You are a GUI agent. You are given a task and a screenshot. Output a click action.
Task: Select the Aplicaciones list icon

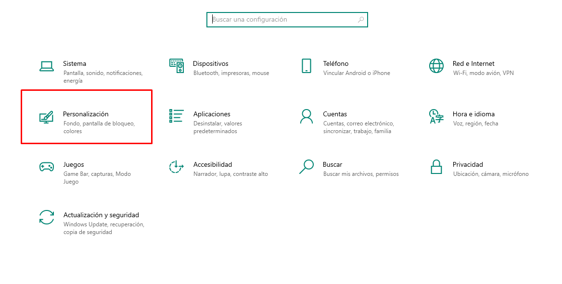[x=177, y=116]
